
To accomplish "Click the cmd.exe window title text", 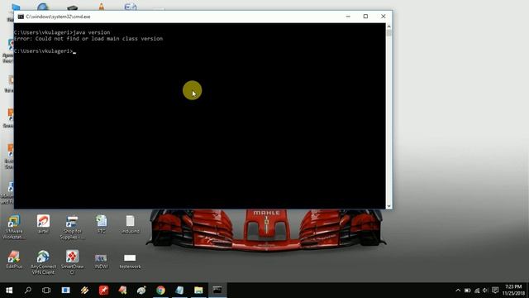I will tap(58, 17).
